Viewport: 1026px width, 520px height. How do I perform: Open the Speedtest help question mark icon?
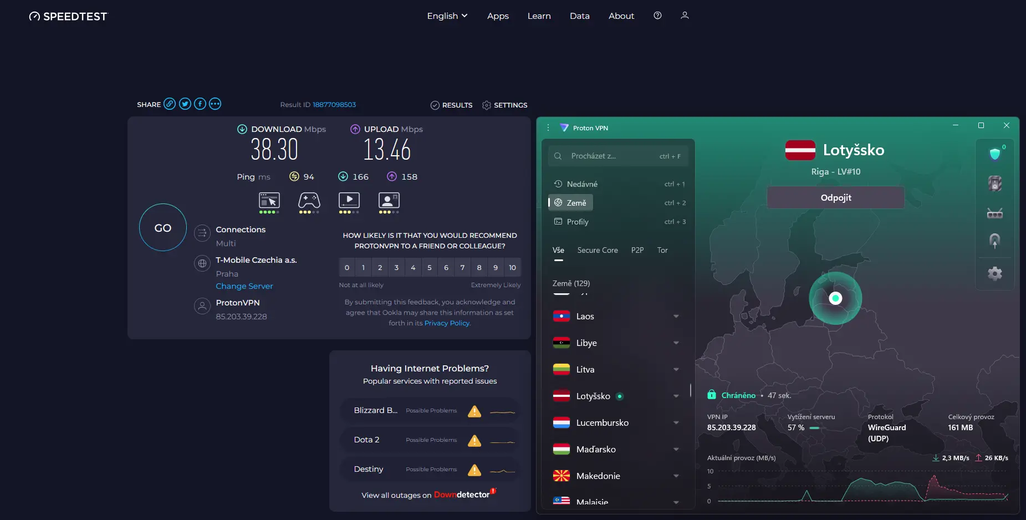point(657,16)
